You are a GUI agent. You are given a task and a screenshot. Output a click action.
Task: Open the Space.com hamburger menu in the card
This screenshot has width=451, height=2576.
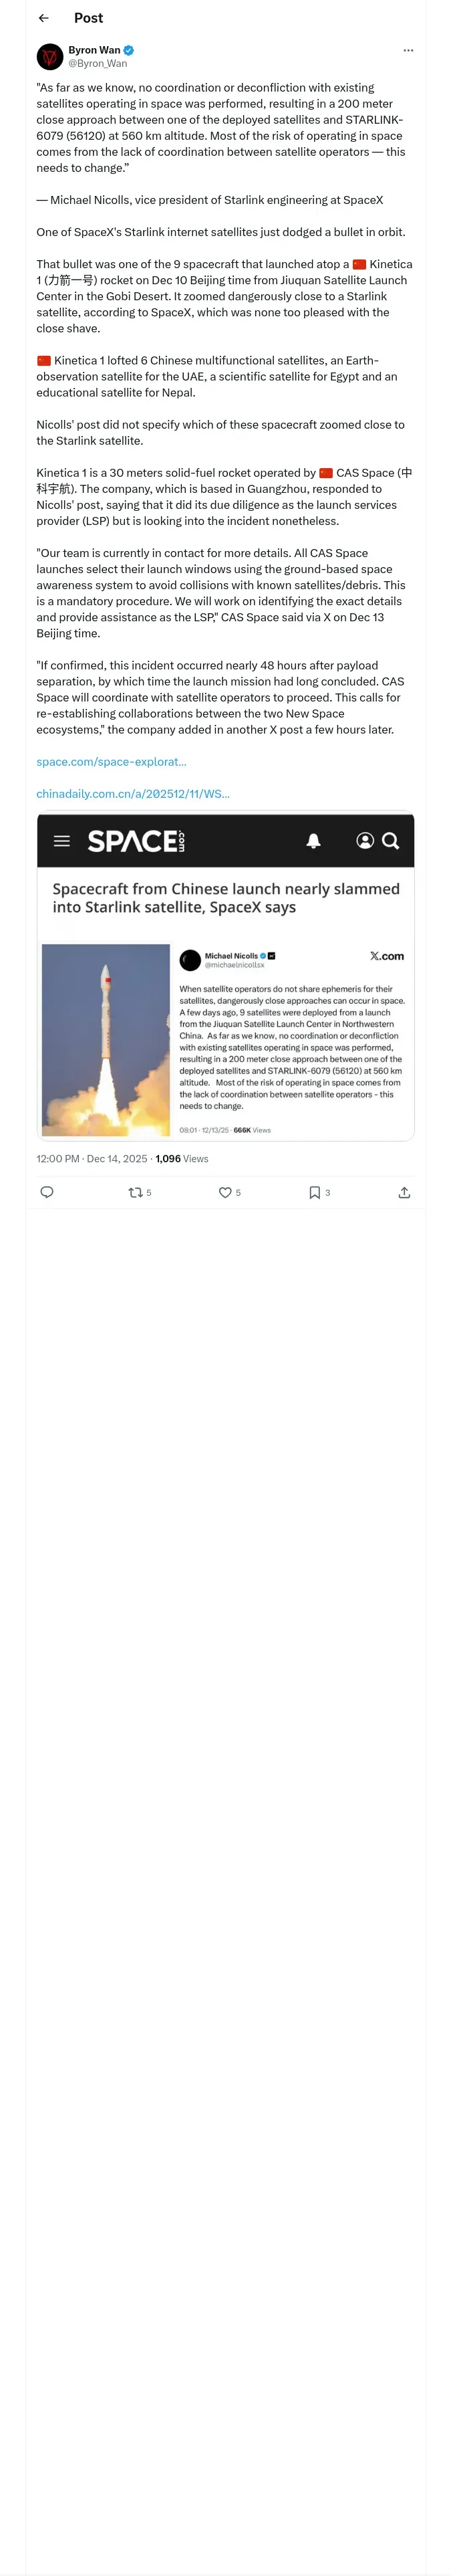click(x=62, y=841)
